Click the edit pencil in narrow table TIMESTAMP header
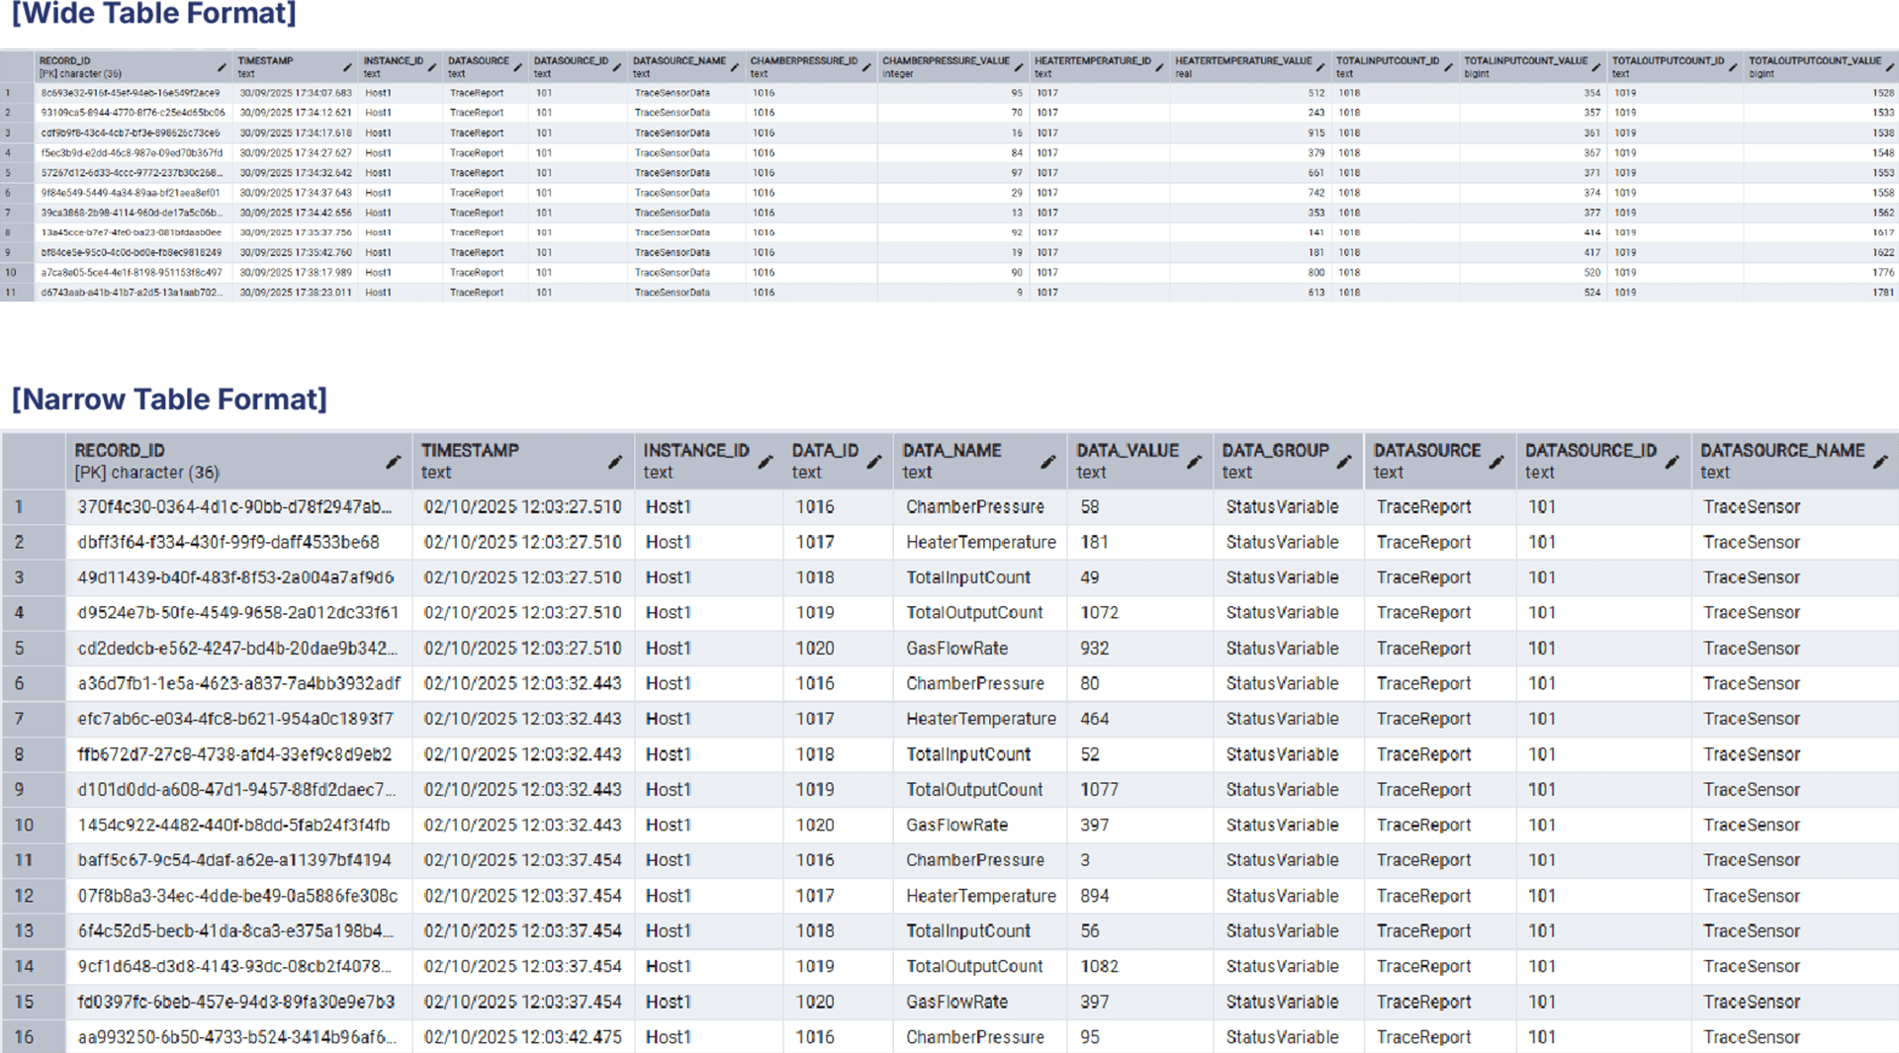 (x=614, y=462)
